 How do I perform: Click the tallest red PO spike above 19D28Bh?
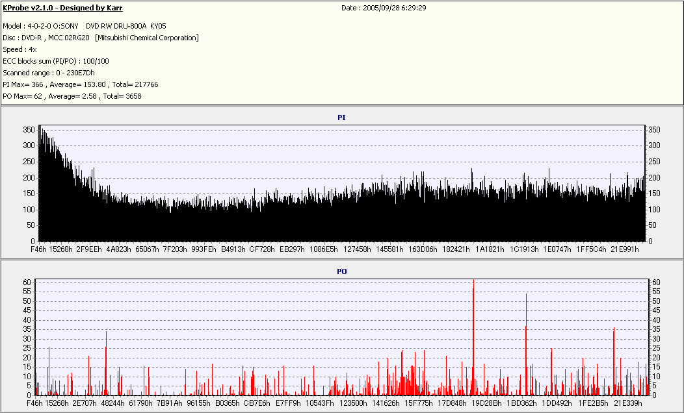[x=473, y=325]
